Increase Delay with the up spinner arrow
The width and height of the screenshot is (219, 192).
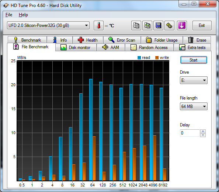point(203,131)
